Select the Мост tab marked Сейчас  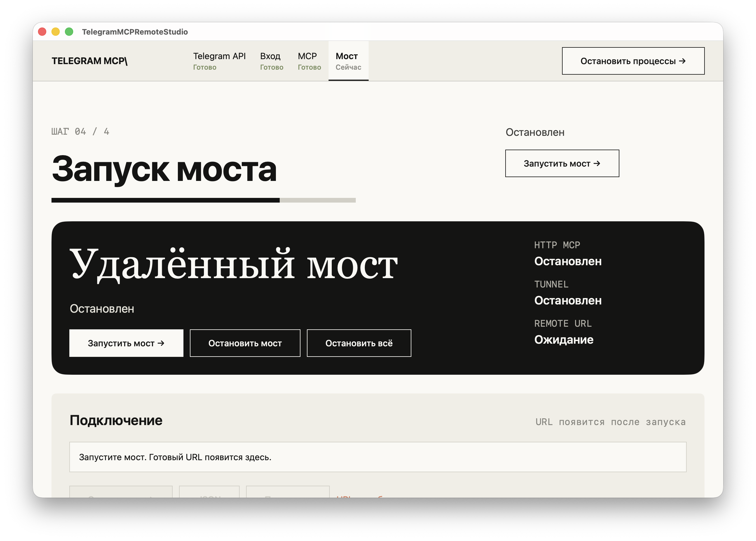(x=348, y=61)
